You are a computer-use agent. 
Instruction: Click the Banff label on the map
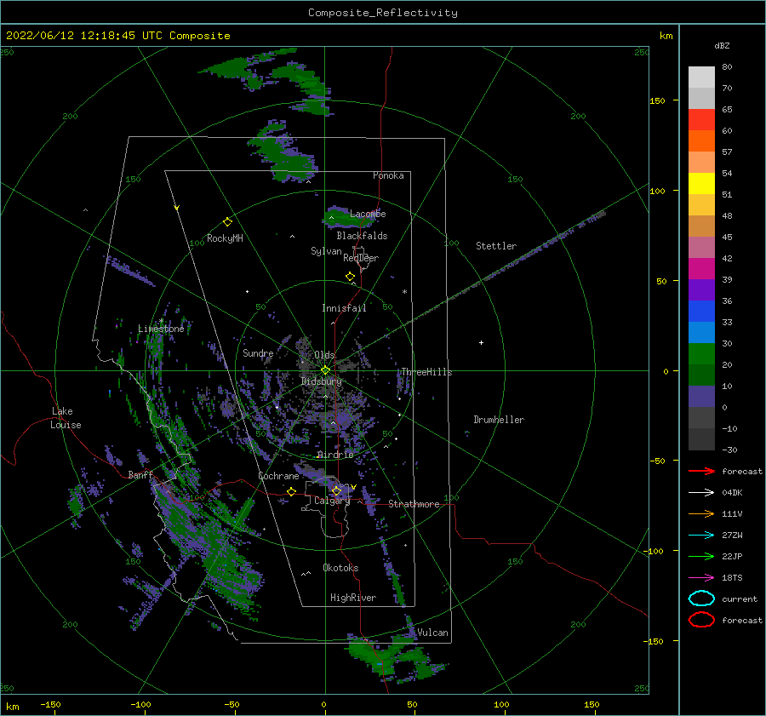click(140, 474)
